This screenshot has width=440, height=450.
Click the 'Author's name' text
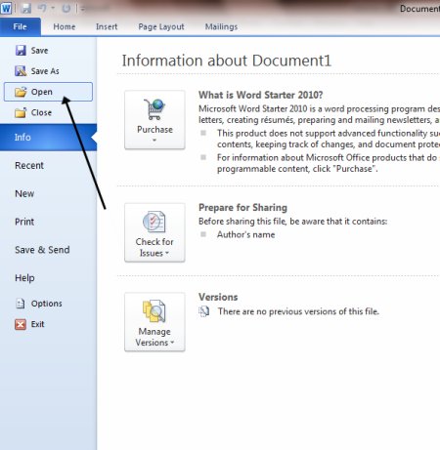click(246, 234)
